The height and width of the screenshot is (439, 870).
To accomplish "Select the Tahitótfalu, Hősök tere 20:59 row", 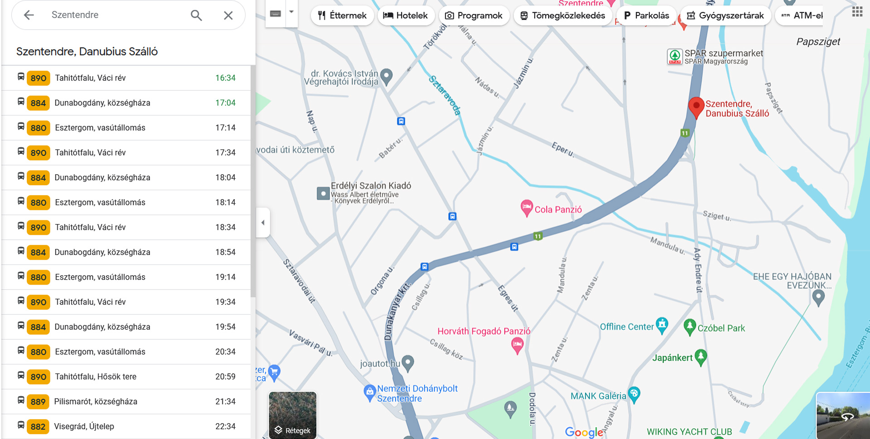I will pos(126,377).
